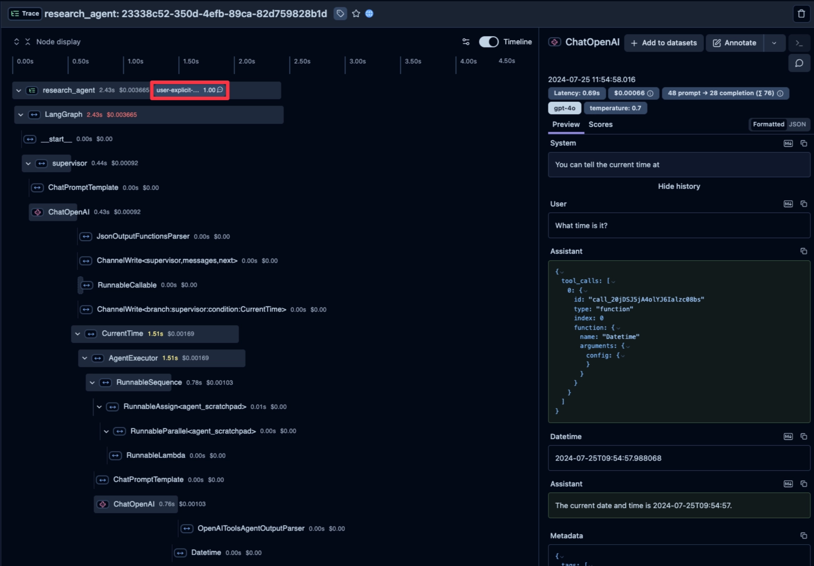Copy the Datetime message content
814x566 pixels.
click(x=804, y=437)
